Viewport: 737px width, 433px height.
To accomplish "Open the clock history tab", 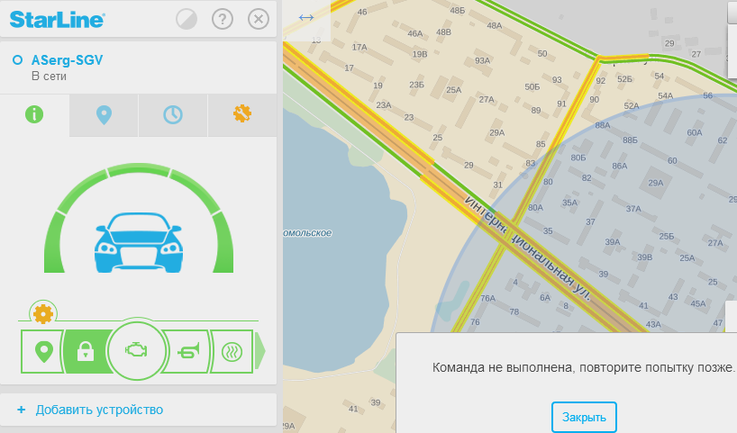I will pos(173,114).
